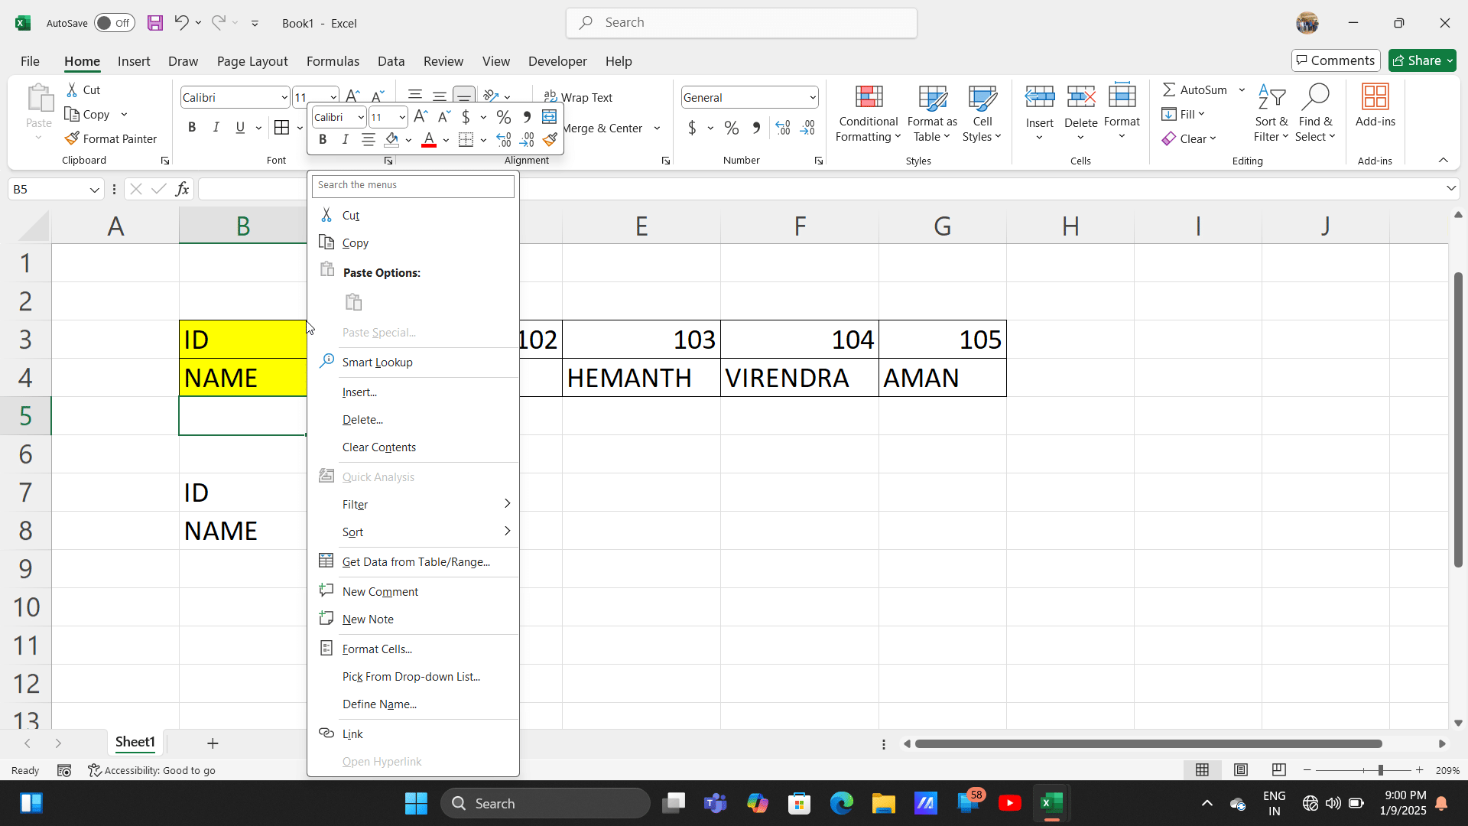Click the Format Painter icon in mini toolbar
Viewport: 1468px width, 826px height.
550,140
